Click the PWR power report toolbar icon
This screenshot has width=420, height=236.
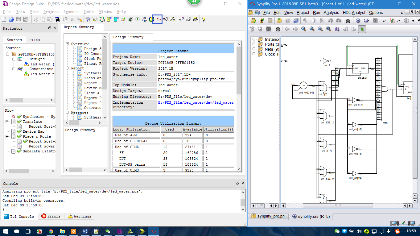tap(195, 19)
